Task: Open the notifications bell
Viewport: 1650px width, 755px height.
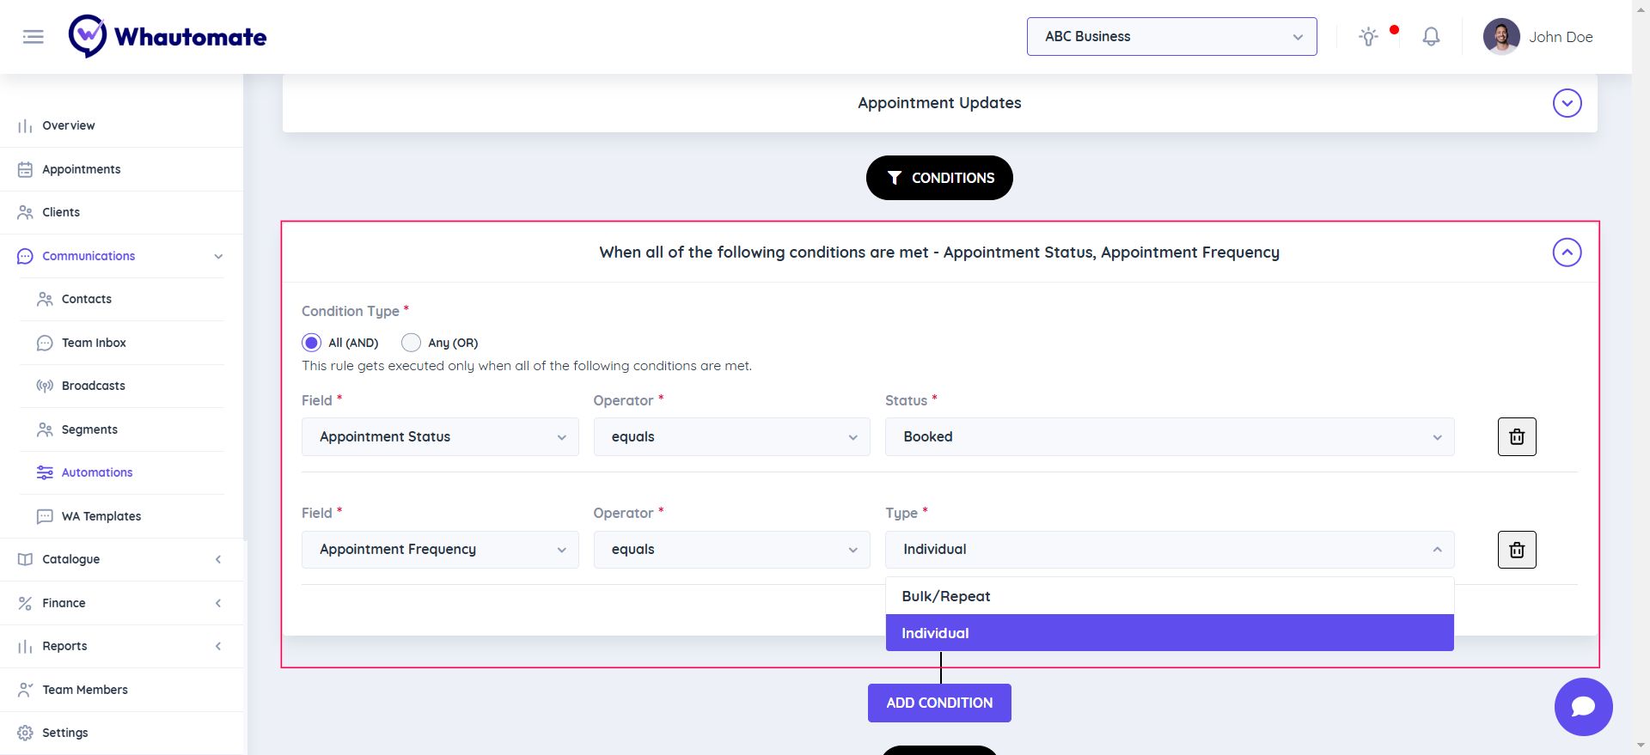Action: click(1431, 37)
